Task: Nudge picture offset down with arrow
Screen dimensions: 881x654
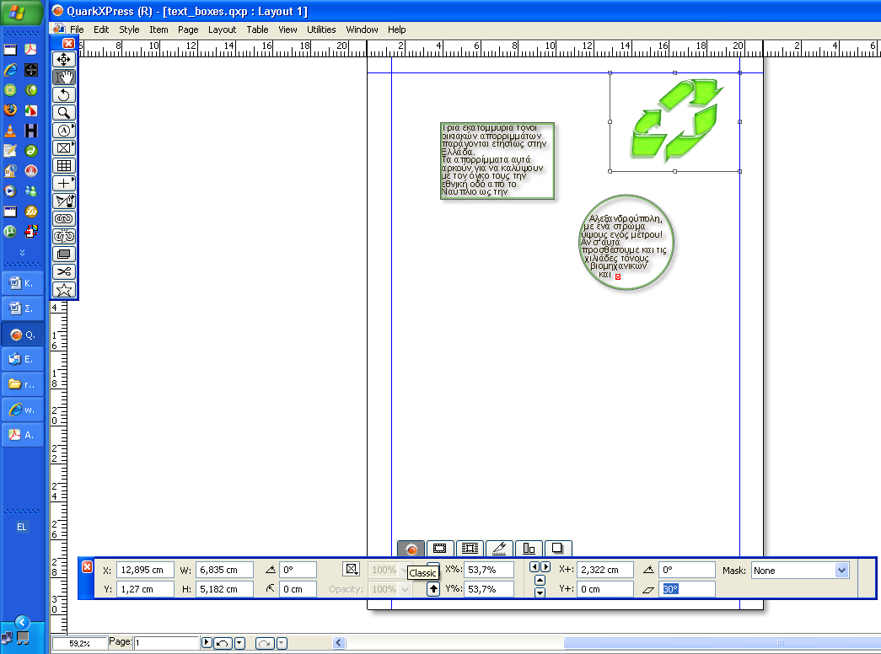Action: 540,592
